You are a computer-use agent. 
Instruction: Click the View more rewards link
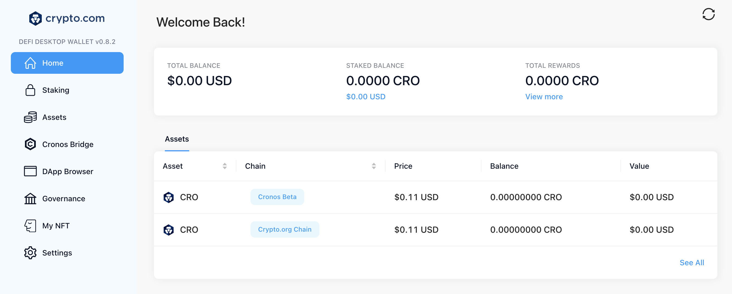(x=544, y=97)
